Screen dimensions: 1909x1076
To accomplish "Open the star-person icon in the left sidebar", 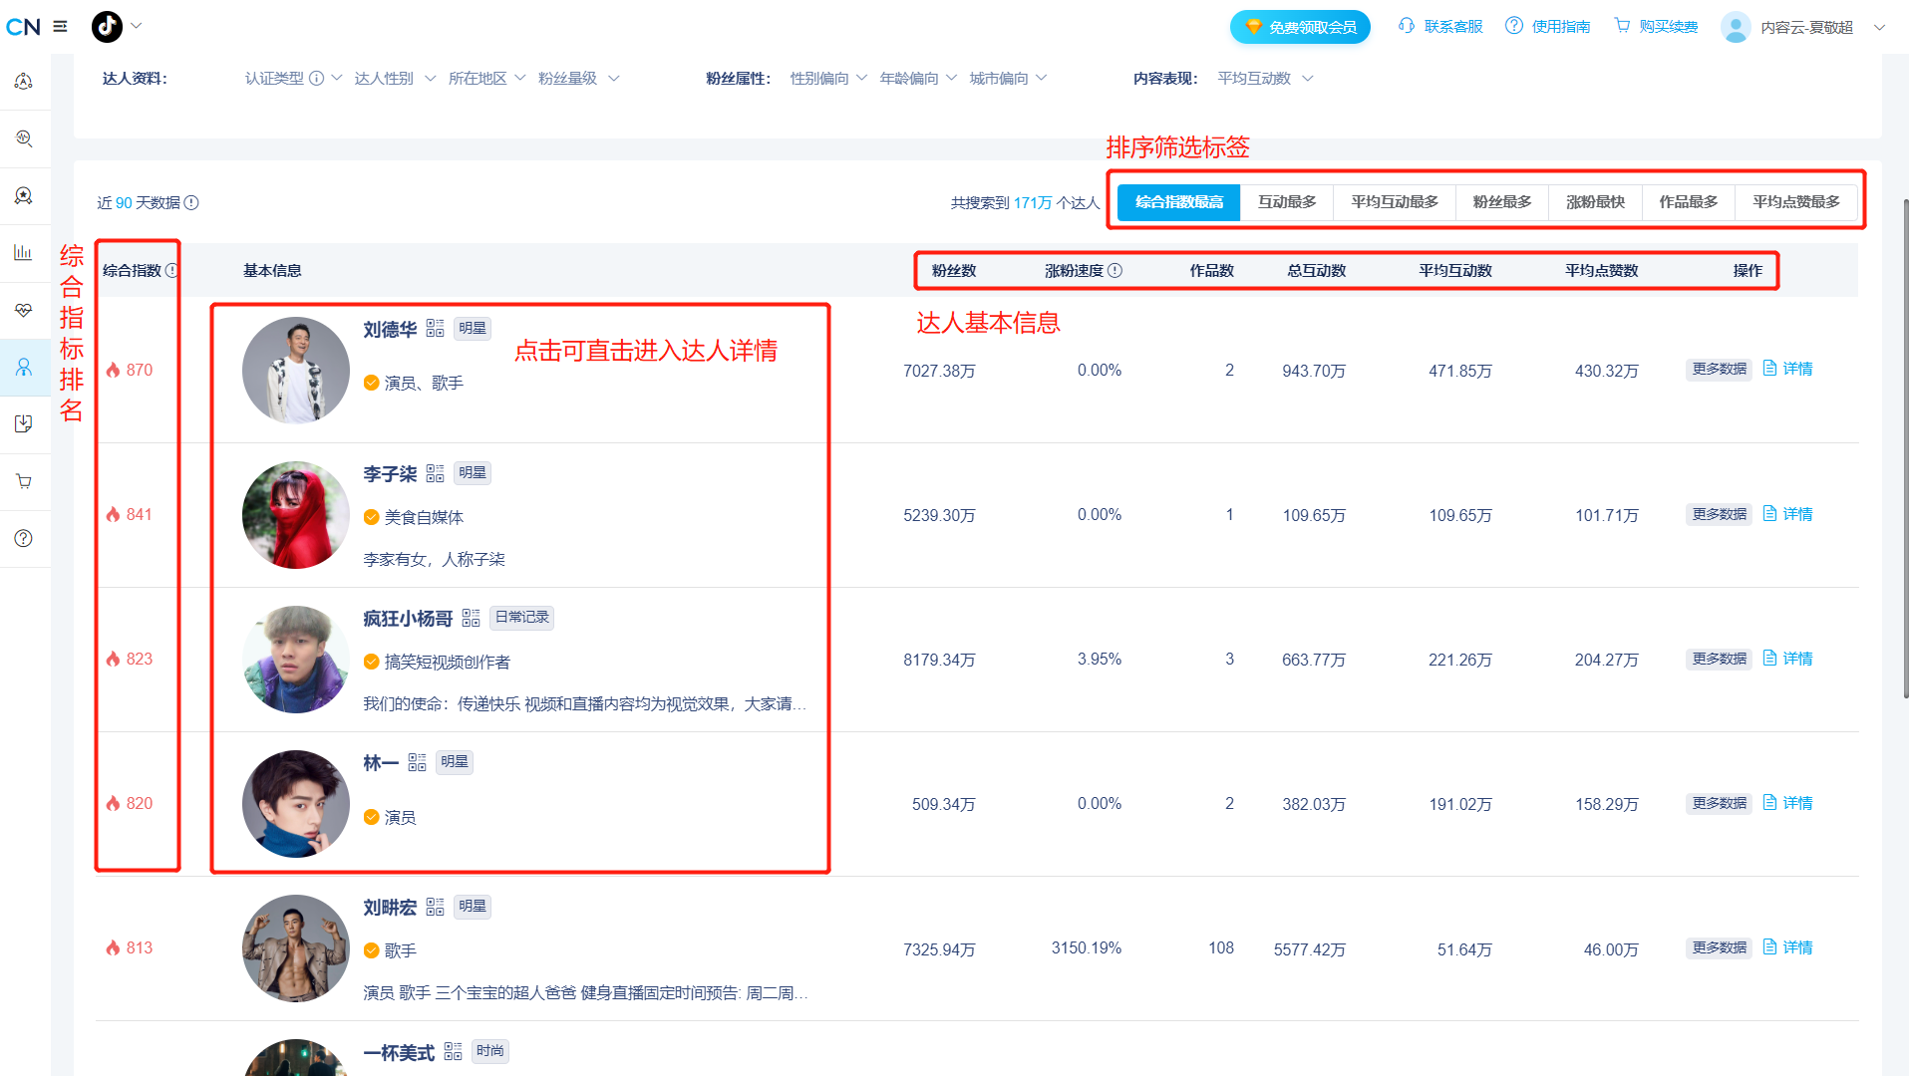I will point(24,195).
